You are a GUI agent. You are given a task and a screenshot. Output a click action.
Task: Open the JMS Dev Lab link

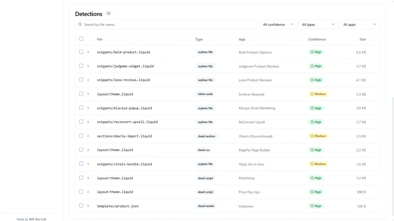(x=37, y=219)
